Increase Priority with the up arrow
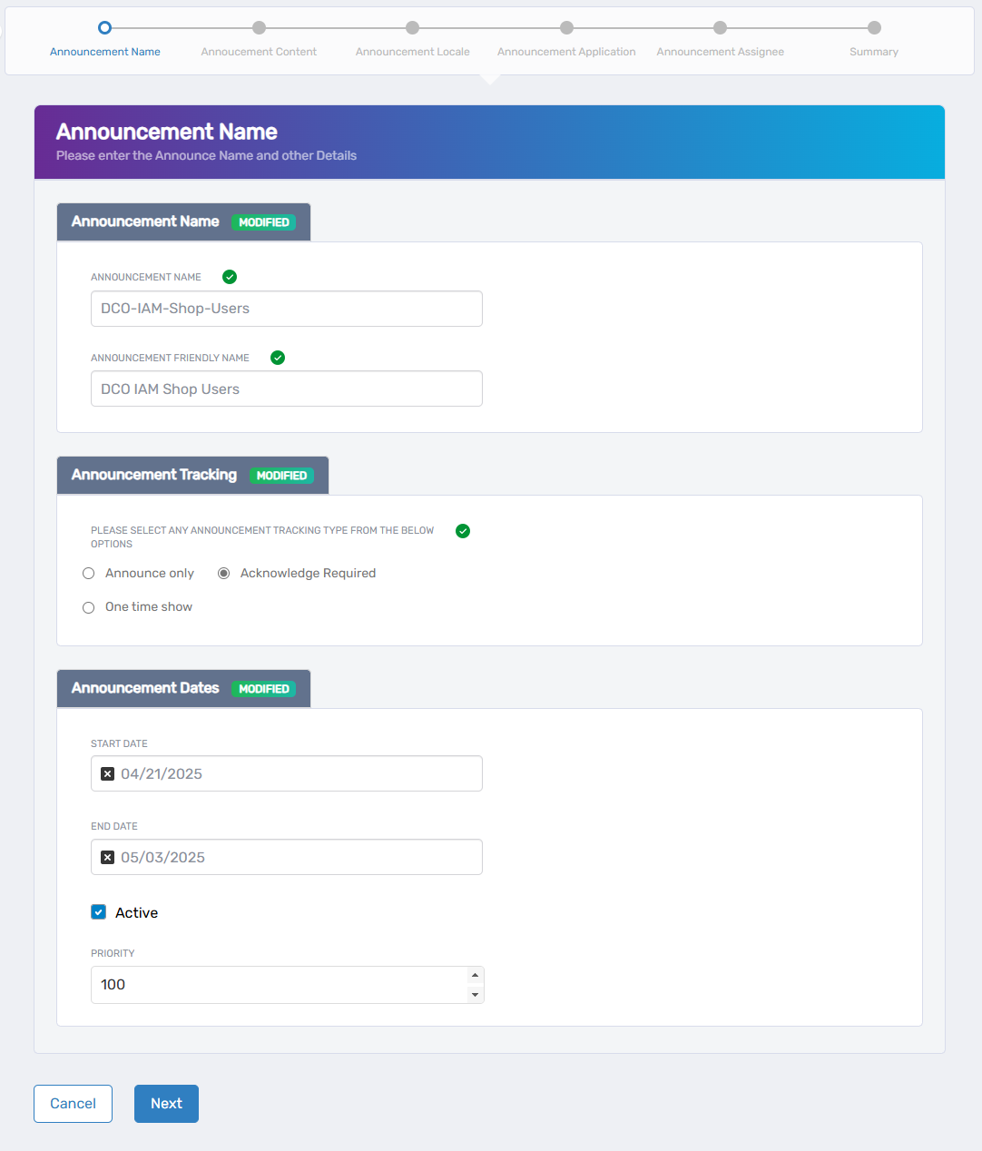The height and width of the screenshot is (1151, 982). click(x=475, y=976)
